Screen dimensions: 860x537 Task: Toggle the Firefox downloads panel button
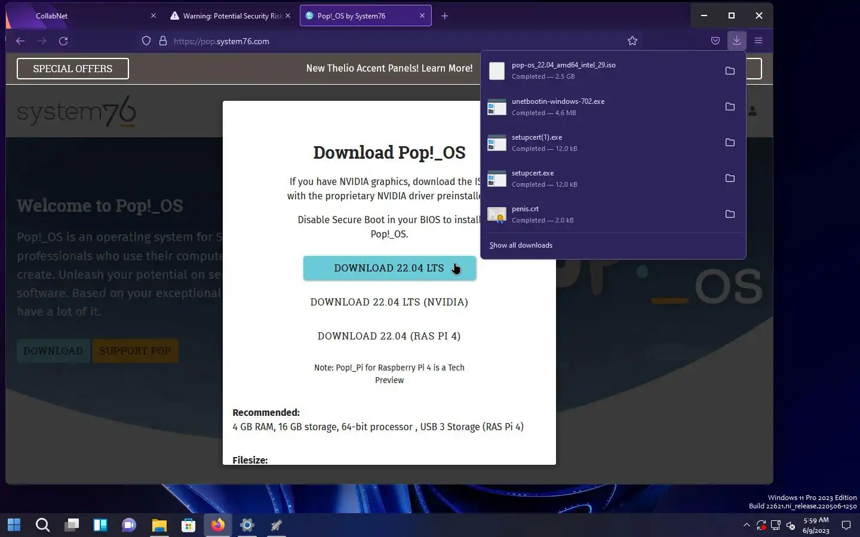[x=736, y=41]
